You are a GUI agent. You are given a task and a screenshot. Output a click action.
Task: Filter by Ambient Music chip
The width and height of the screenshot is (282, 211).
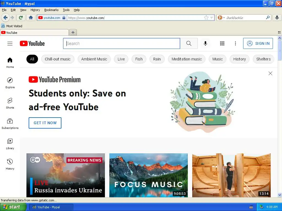click(x=94, y=59)
